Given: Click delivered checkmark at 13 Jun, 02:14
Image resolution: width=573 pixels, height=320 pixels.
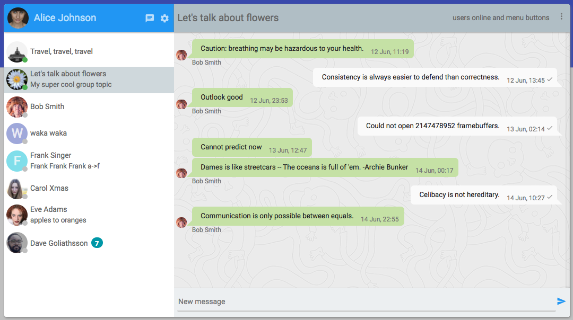Looking at the screenshot, I should tap(550, 128).
